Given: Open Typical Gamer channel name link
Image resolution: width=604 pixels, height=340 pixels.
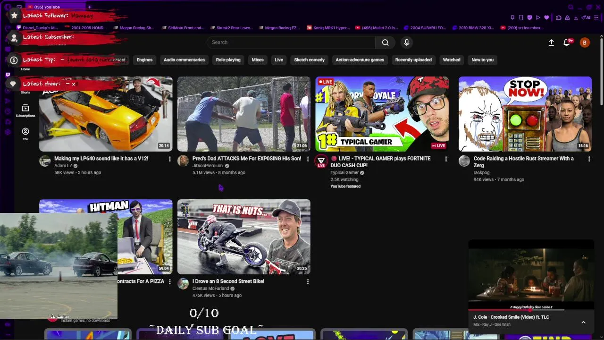Looking at the screenshot, I should tap(344, 173).
